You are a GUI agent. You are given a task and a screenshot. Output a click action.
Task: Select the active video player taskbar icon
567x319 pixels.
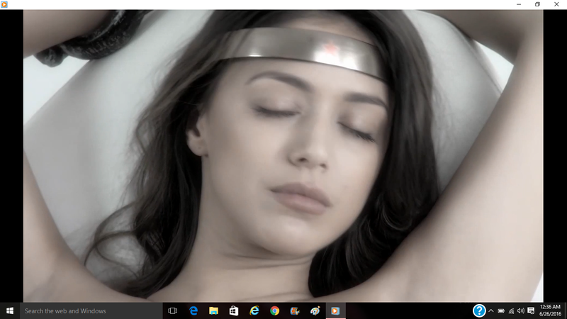coord(335,310)
